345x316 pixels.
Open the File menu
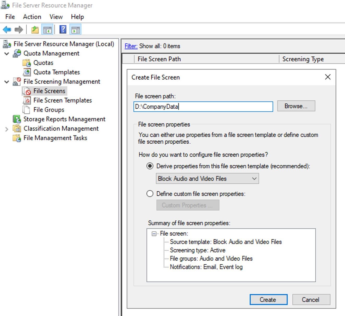(x=10, y=17)
